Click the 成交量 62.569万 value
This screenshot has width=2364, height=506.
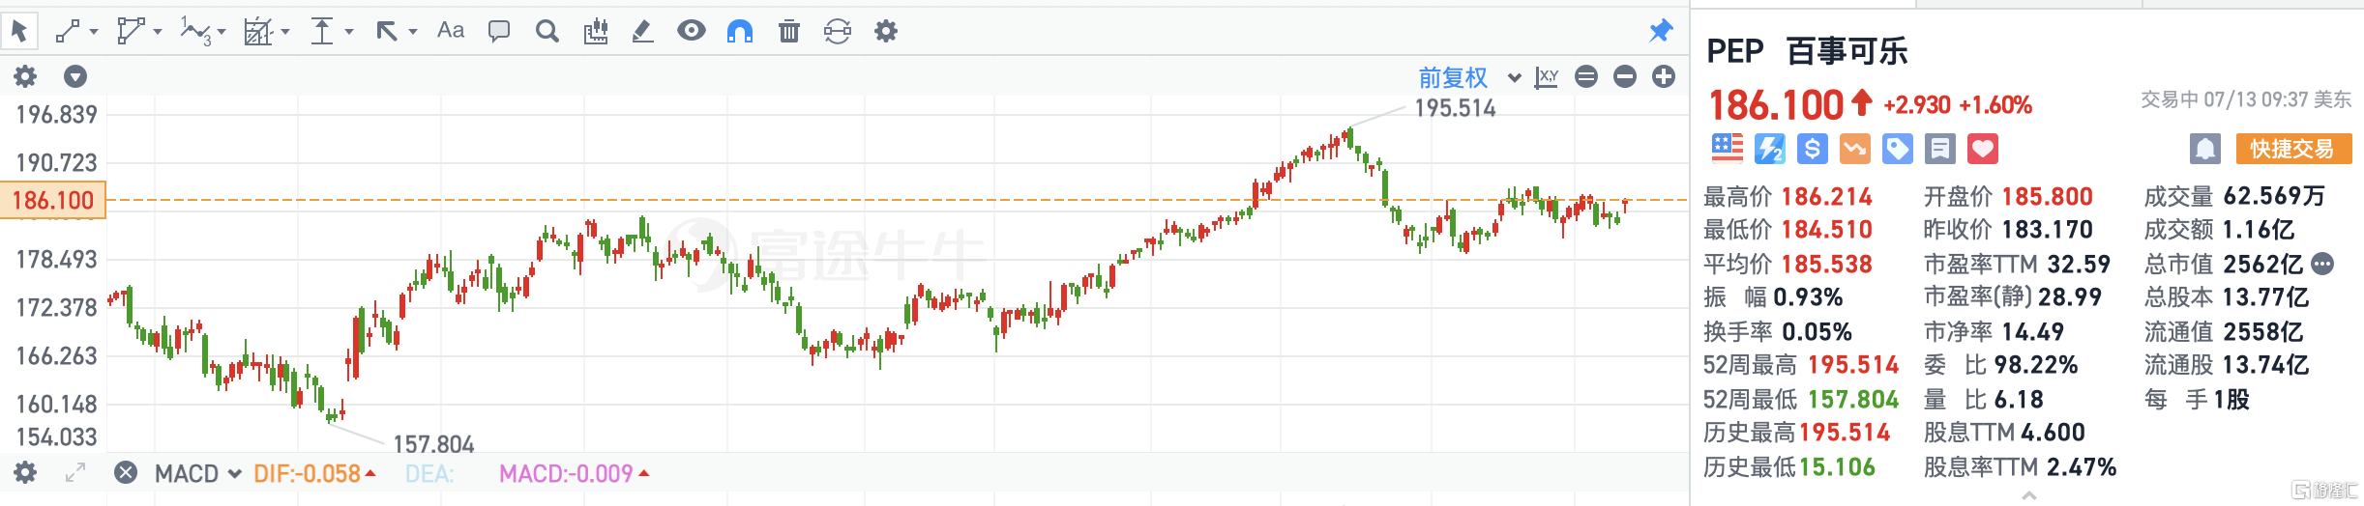(2274, 197)
